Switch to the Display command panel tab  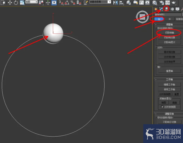[x=177, y=9]
